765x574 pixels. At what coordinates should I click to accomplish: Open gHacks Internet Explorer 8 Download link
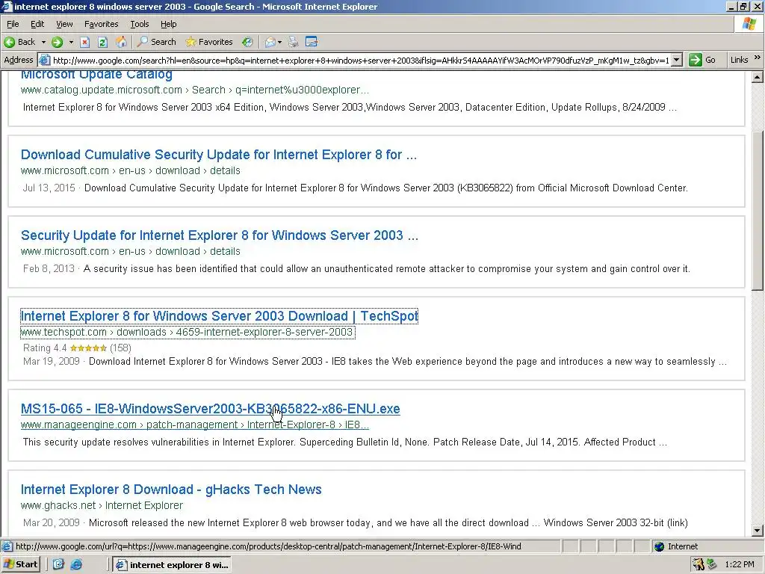coord(171,490)
